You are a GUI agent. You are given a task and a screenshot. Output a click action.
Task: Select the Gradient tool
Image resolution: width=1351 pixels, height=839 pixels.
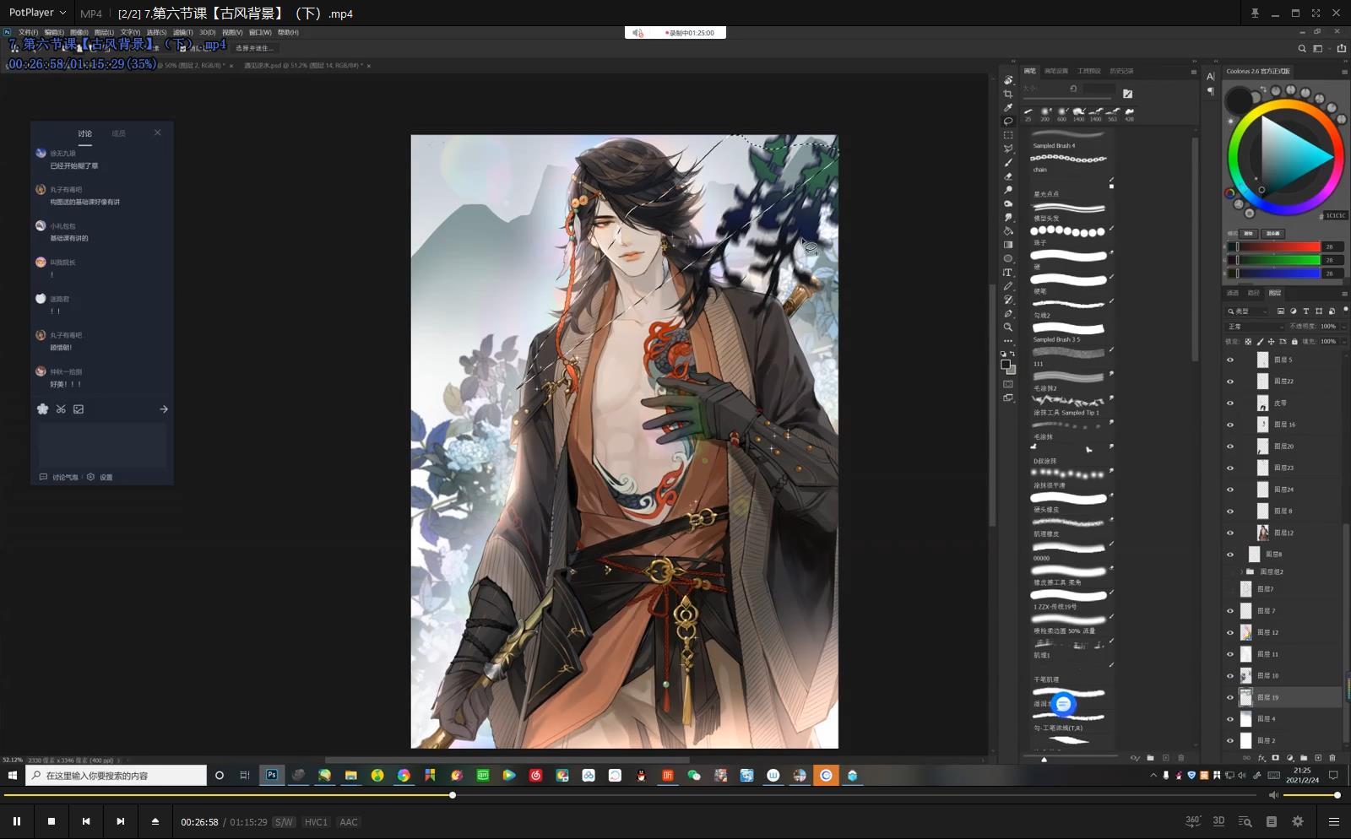(x=1008, y=245)
